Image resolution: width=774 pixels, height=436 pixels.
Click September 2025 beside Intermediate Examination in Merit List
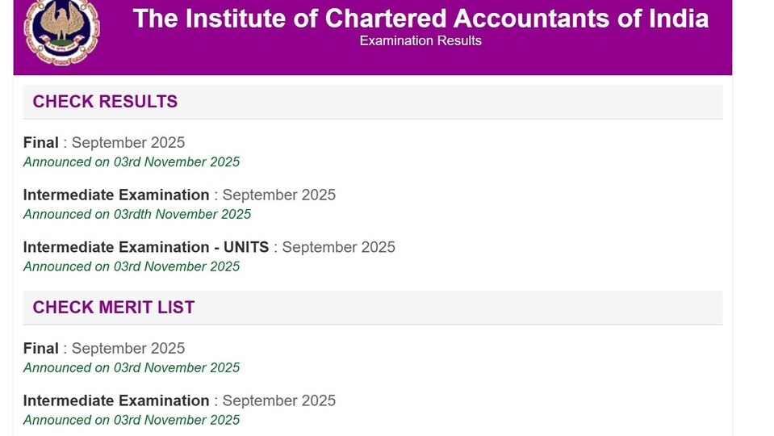pos(279,400)
